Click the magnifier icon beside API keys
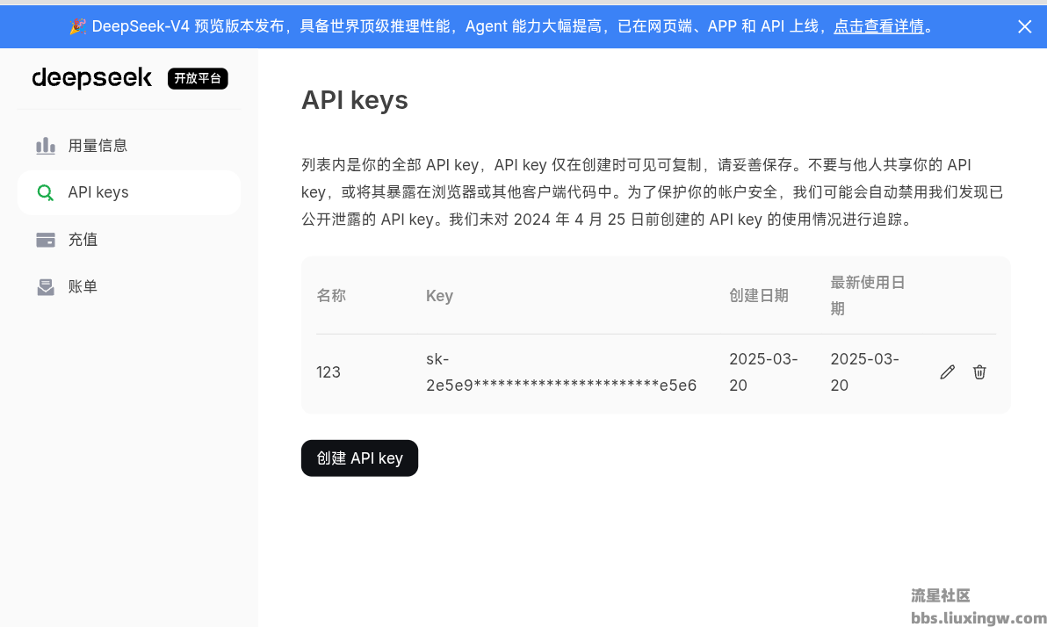This screenshot has height=627, width=1047. pyautogui.click(x=46, y=193)
